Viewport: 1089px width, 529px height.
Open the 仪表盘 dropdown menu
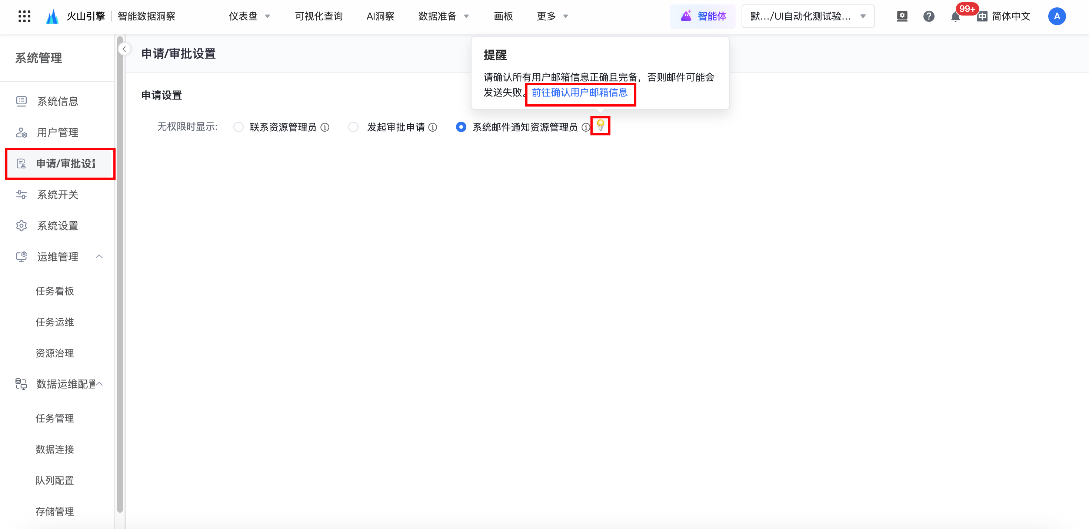(249, 17)
